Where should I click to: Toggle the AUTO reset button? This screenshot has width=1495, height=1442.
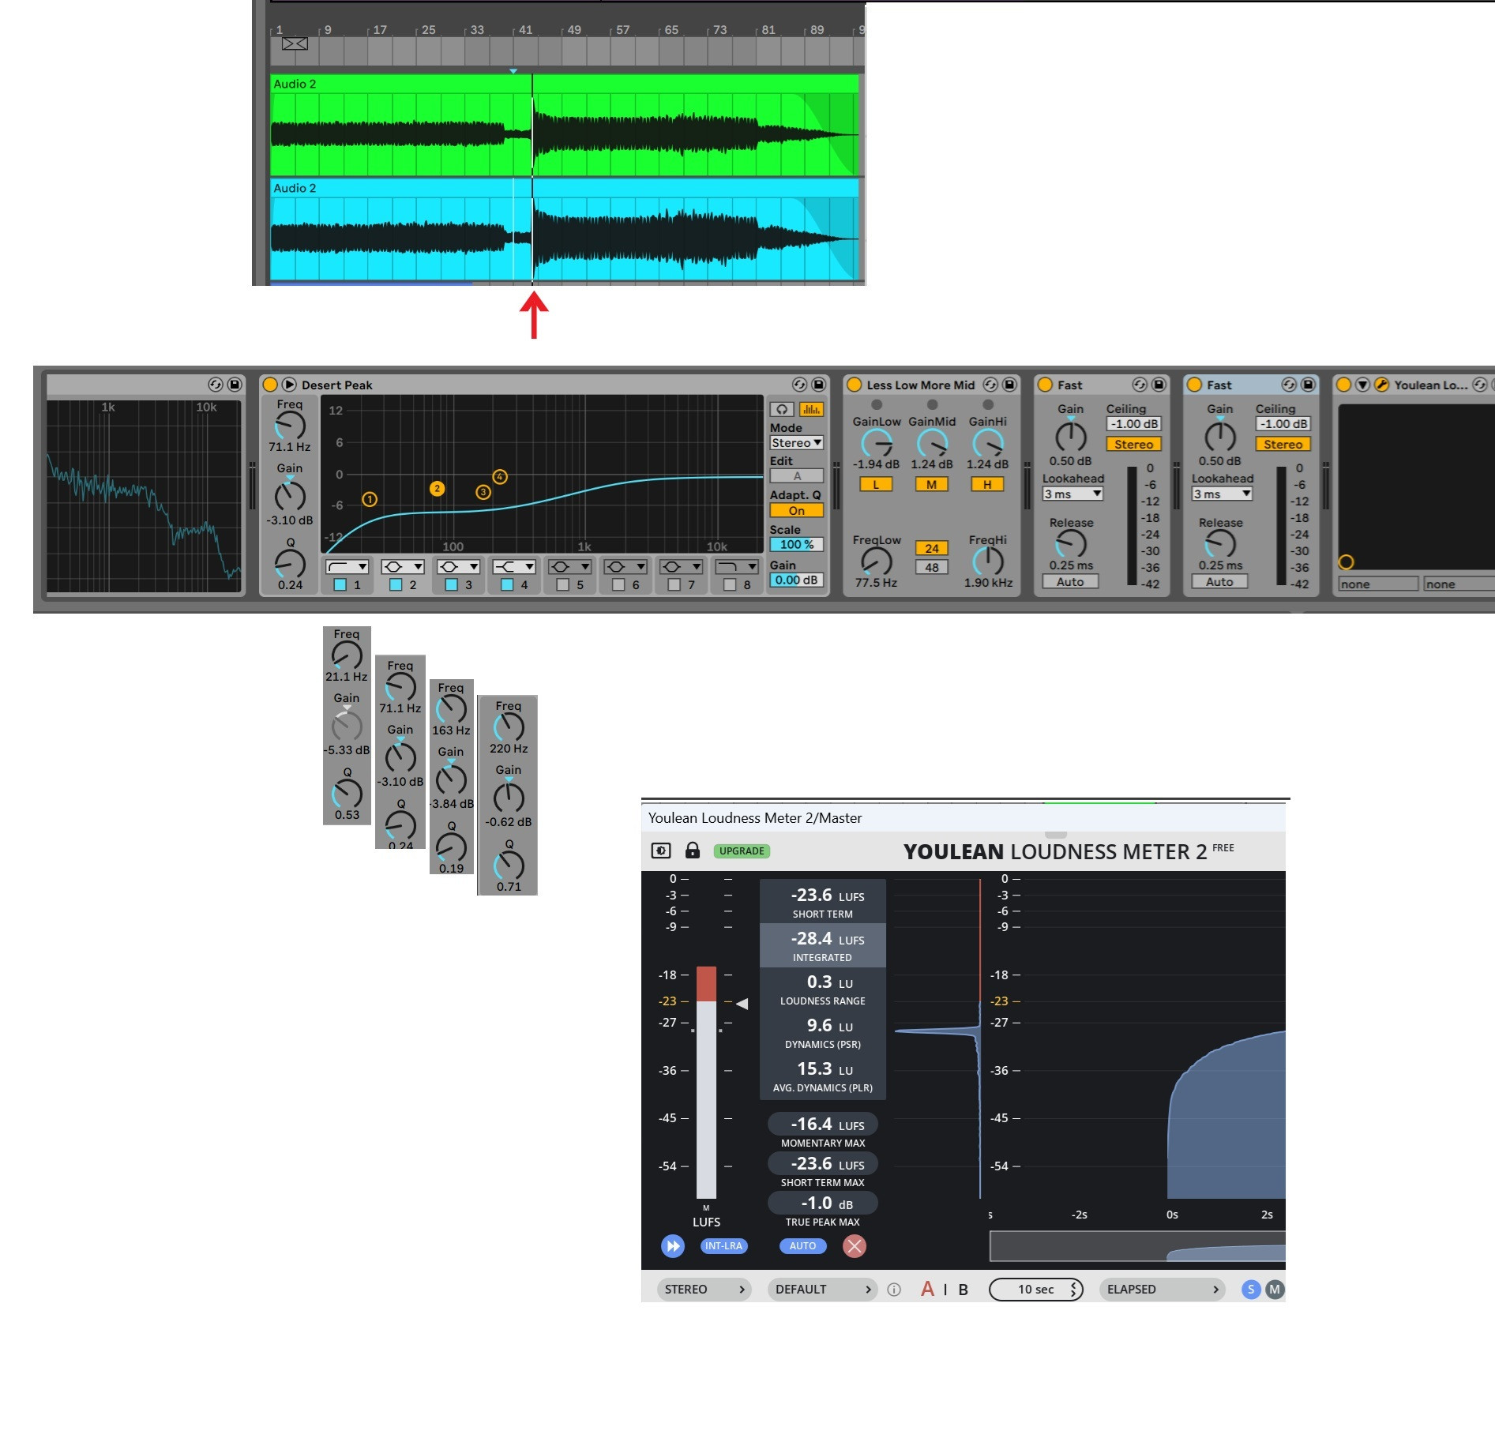tap(802, 1246)
